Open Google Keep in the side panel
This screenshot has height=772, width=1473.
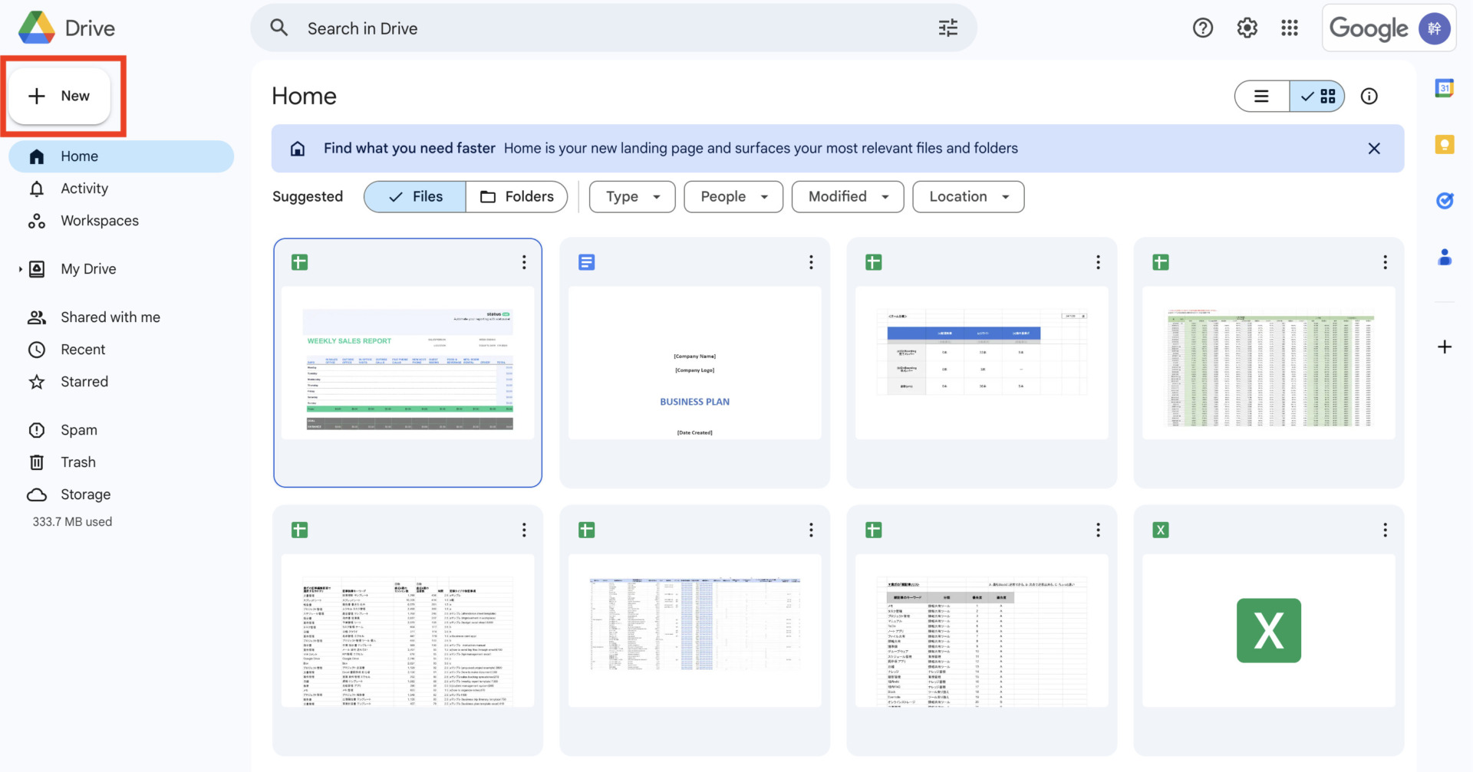point(1444,144)
